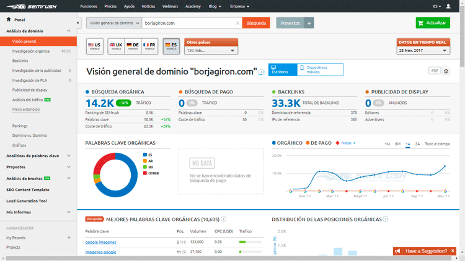Select DE Google database
The image size is (465, 261).
133,46
